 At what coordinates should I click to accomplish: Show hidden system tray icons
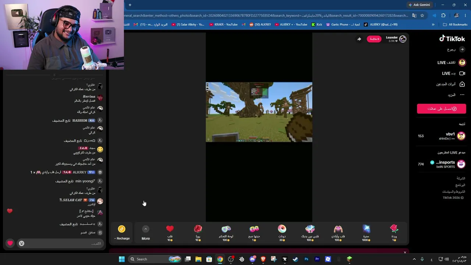point(414,259)
